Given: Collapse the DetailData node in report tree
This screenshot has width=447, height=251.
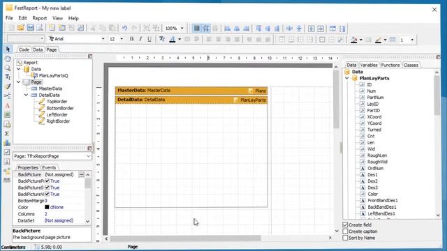Looking at the screenshot, I should [x=26, y=95].
